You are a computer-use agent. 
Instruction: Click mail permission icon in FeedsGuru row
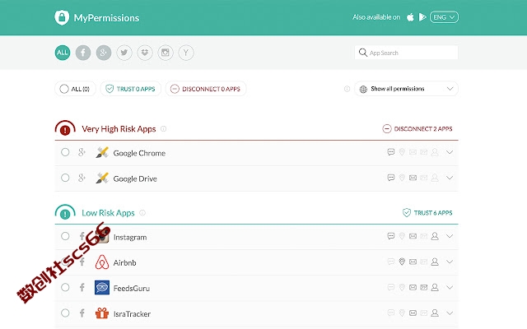tap(413, 287)
